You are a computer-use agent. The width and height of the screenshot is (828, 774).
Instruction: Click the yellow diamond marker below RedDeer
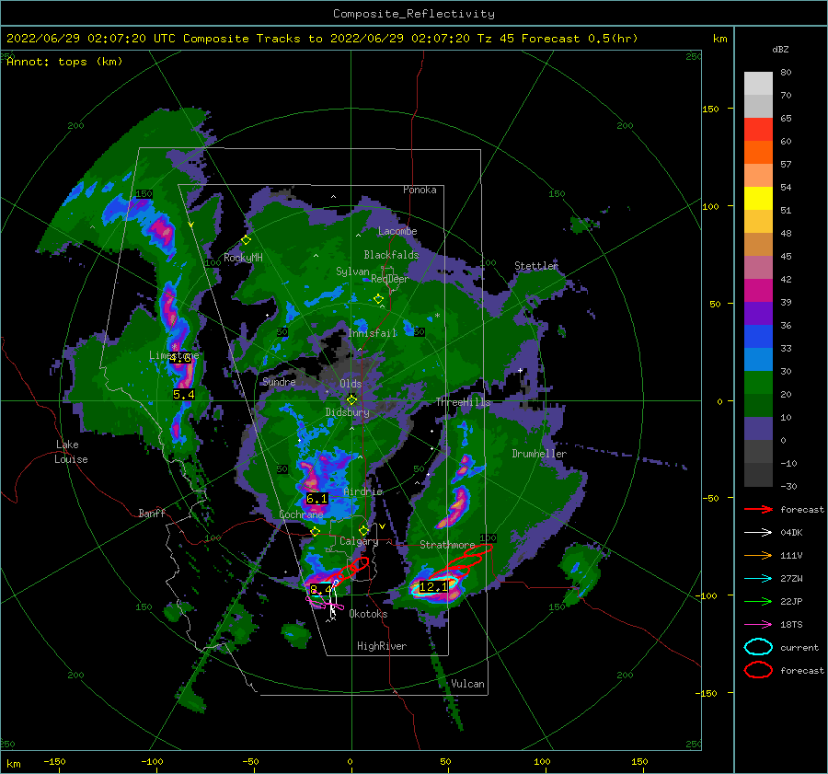(x=378, y=299)
